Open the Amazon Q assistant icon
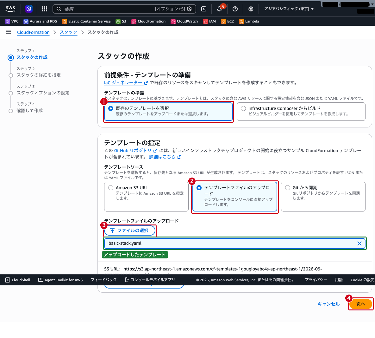 29,9
